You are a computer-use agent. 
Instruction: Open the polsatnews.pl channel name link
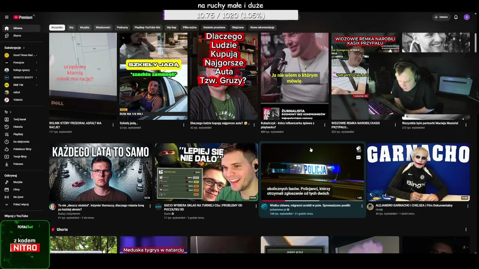pos(278,210)
